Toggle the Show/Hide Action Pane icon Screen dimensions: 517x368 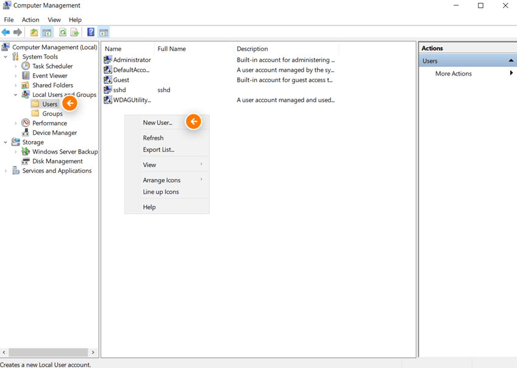[x=104, y=32]
